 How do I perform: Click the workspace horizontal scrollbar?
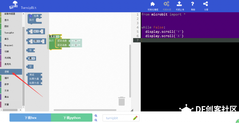point(85,110)
